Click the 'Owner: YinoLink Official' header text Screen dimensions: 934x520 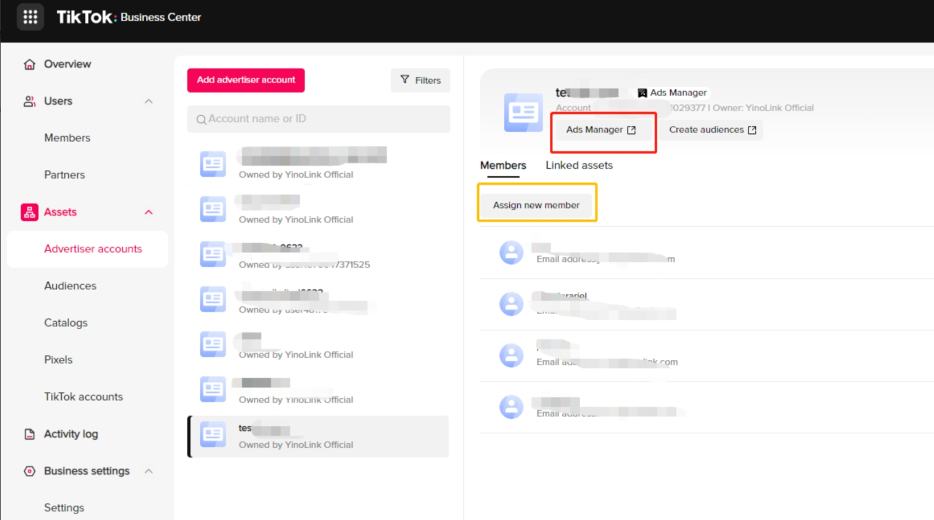pos(763,108)
